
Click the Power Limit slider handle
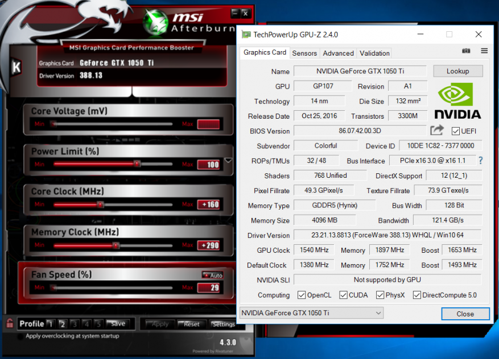pos(137,164)
